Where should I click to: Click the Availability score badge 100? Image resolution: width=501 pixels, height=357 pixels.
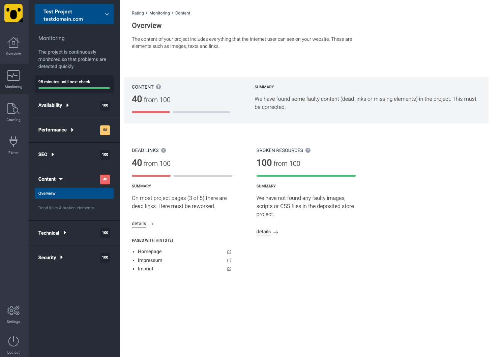(105, 106)
